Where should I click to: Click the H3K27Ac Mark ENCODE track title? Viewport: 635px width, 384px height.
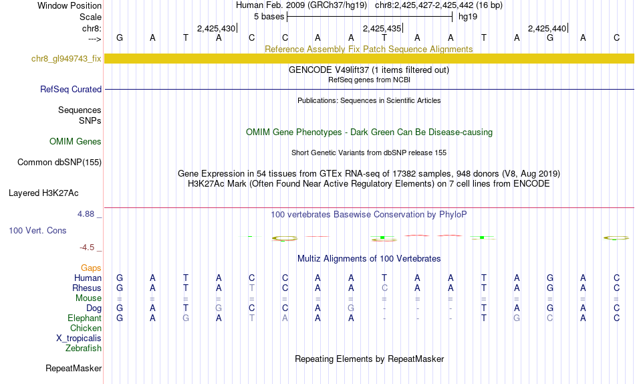pos(369,184)
